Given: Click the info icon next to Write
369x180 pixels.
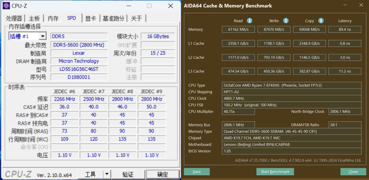Looking at the screenshot, I should [286, 21].
